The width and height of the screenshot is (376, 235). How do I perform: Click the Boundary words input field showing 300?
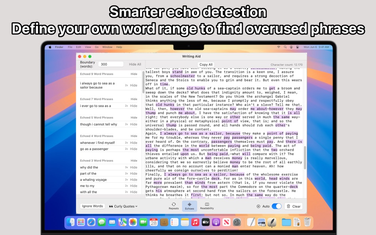111,64
